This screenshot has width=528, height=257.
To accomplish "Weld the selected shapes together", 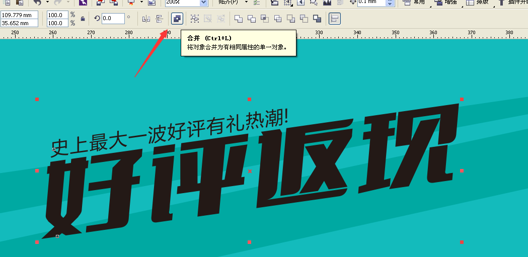I will click(x=239, y=19).
